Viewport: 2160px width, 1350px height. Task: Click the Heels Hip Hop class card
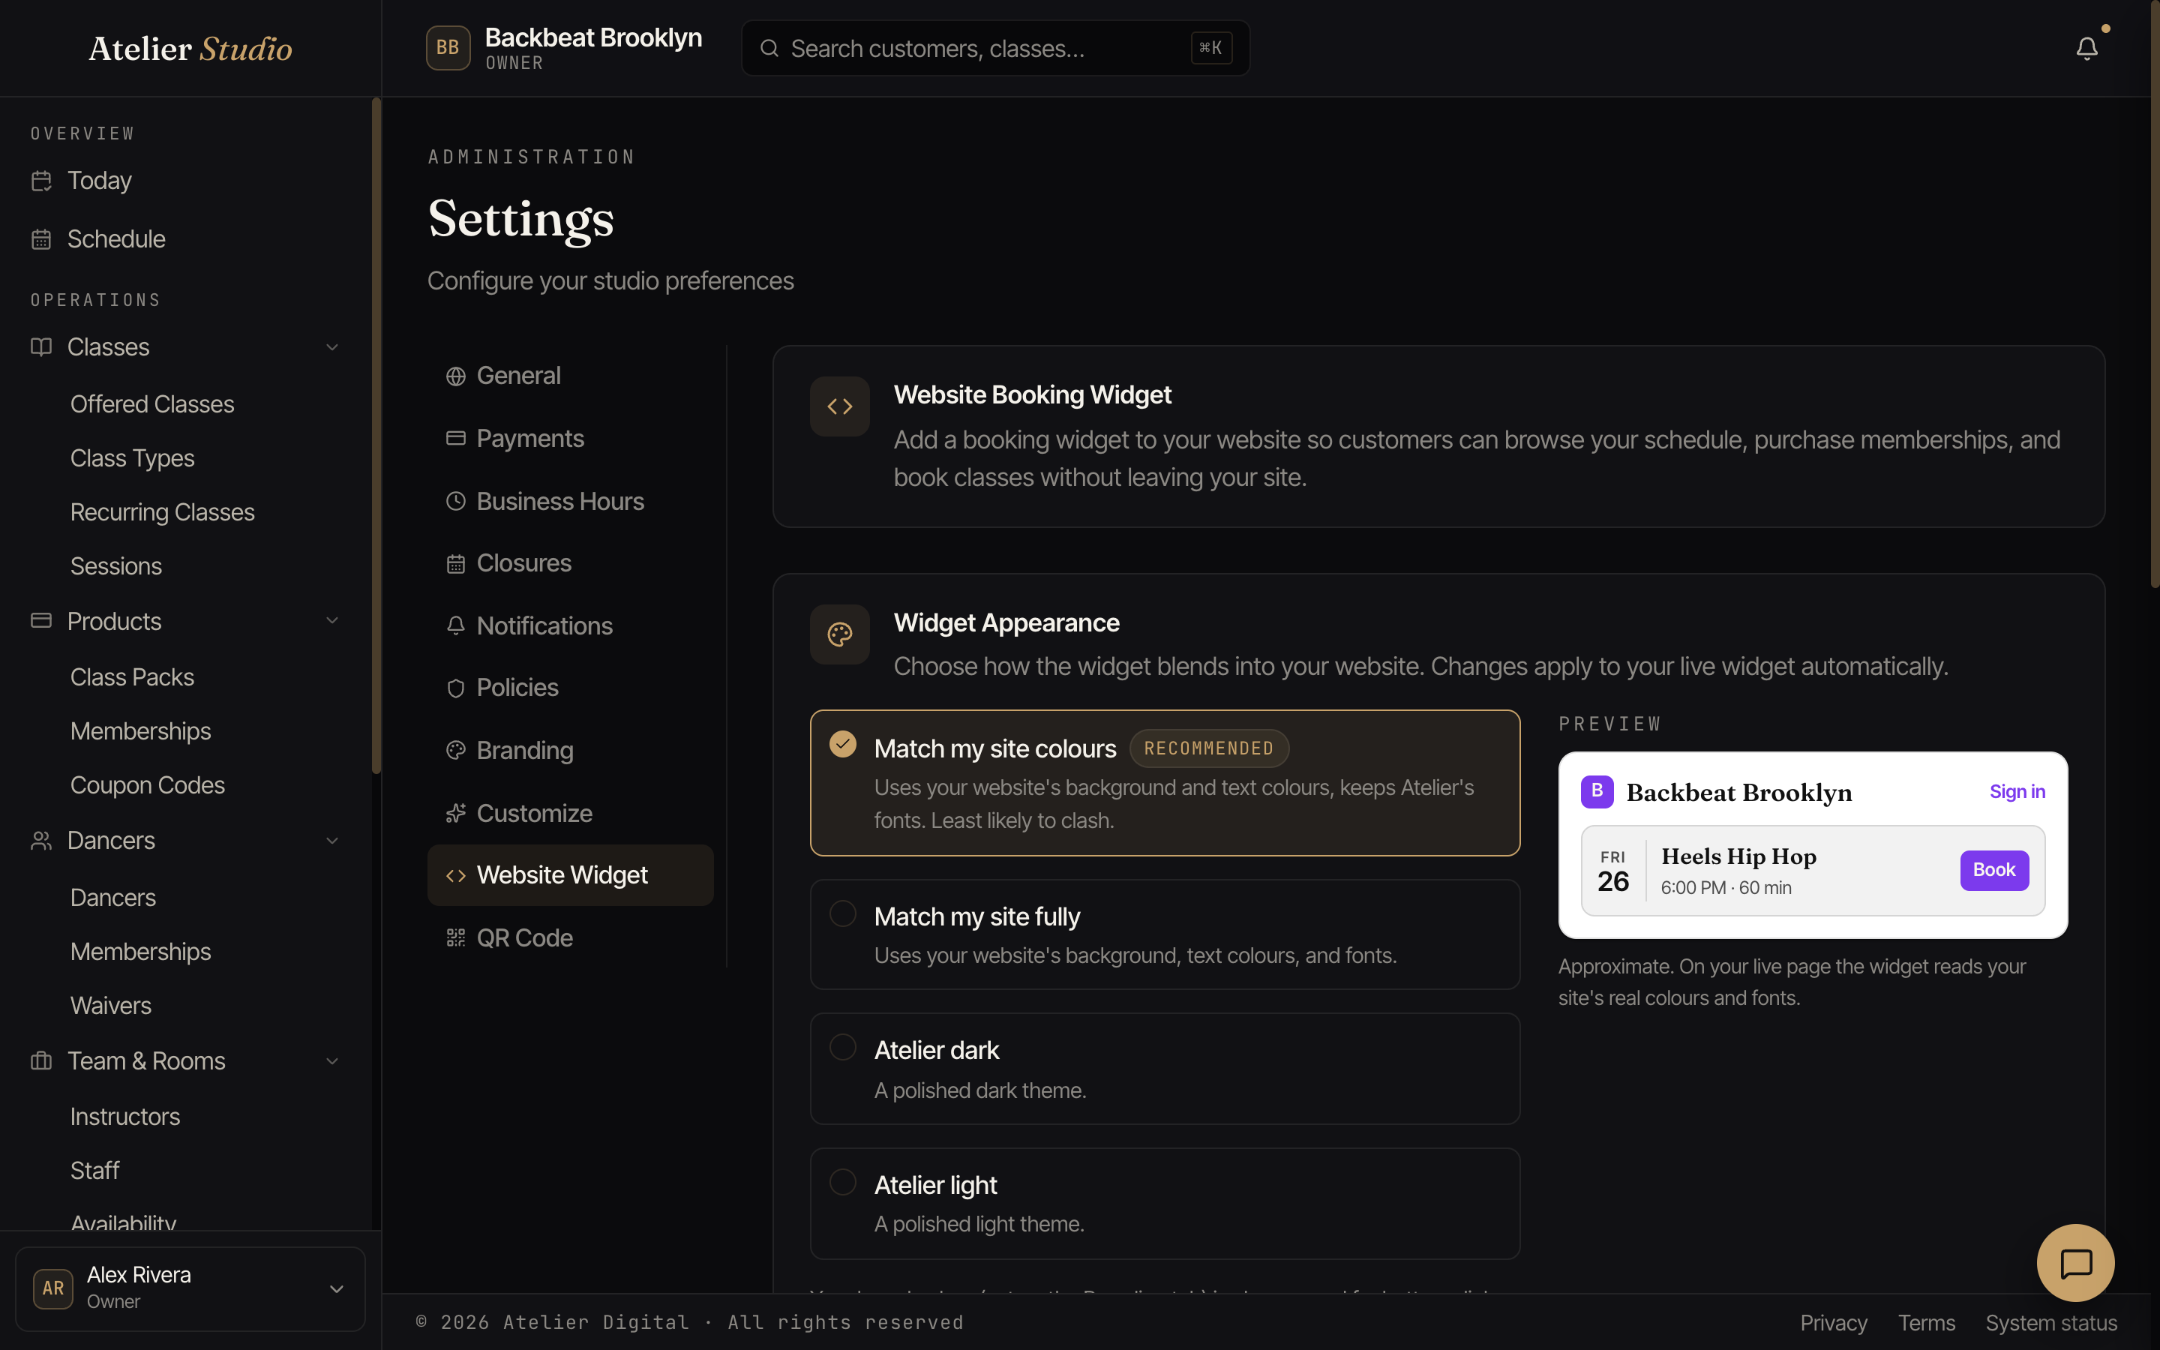coord(1813,871)
